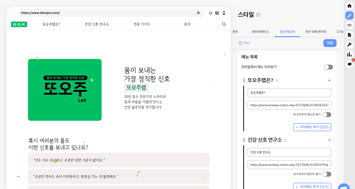The image size is (355, 189).
Task: Open the megaphone announcements icon
Action: 349,64
